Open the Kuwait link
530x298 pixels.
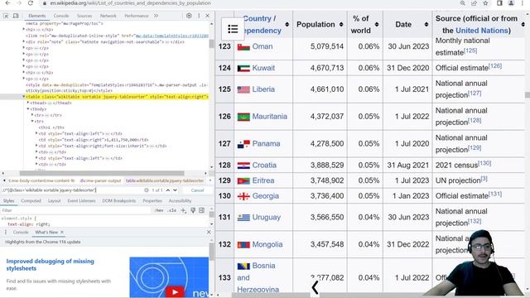click(263, 68)
